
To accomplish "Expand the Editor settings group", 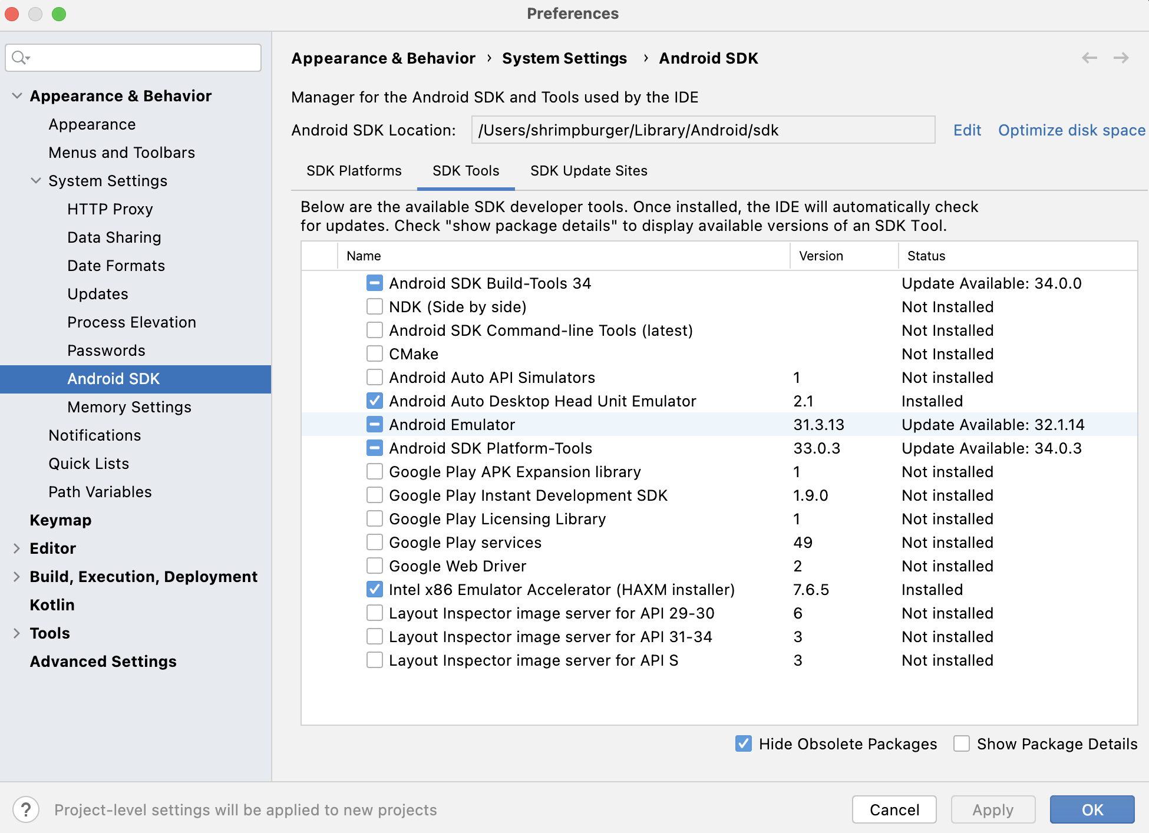I will coord(17,548).
